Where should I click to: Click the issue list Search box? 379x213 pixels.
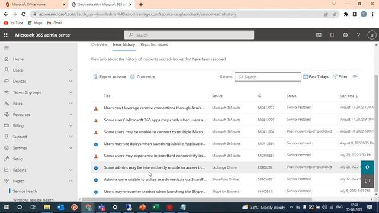(x=268, y=77)
